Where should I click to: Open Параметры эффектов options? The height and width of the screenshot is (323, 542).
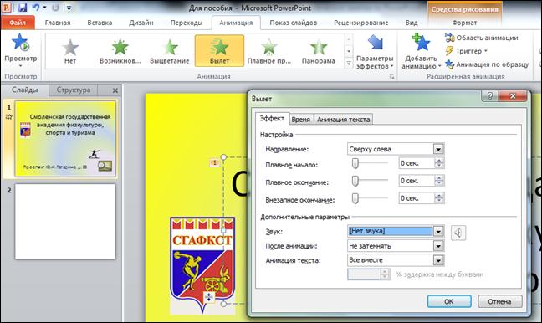click(x=375, y=52)
